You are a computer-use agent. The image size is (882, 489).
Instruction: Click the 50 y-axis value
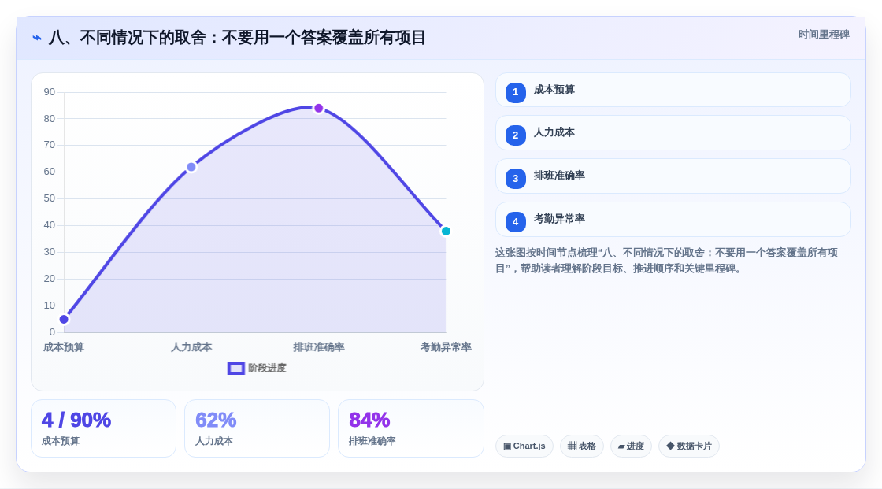[50, 198]
